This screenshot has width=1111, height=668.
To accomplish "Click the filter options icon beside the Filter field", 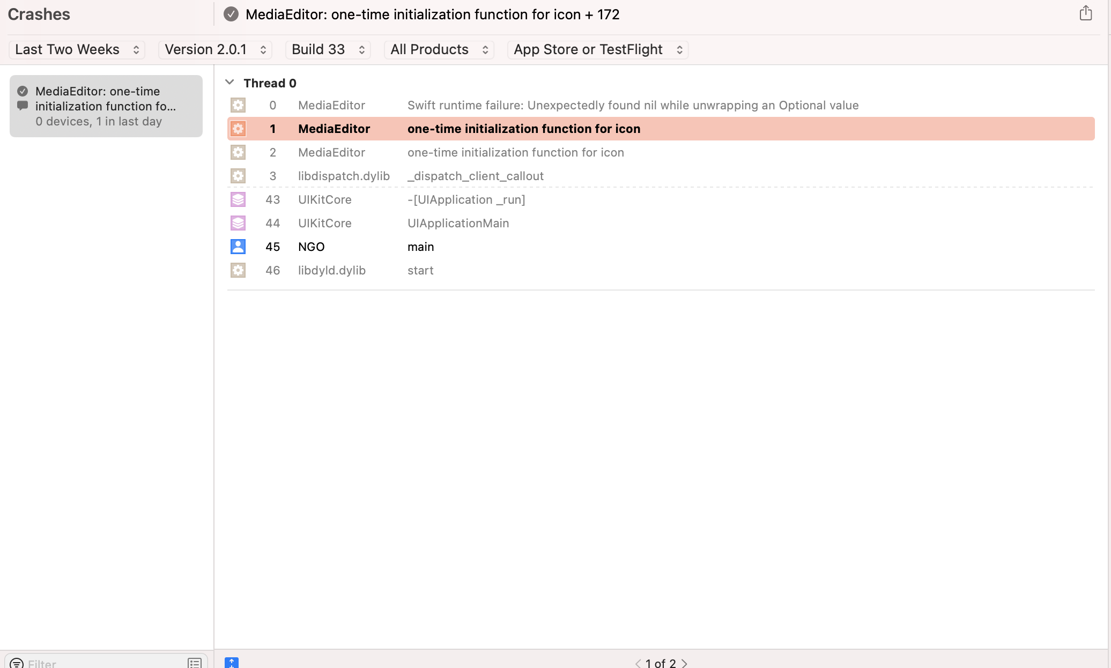I will click(17, 663).
